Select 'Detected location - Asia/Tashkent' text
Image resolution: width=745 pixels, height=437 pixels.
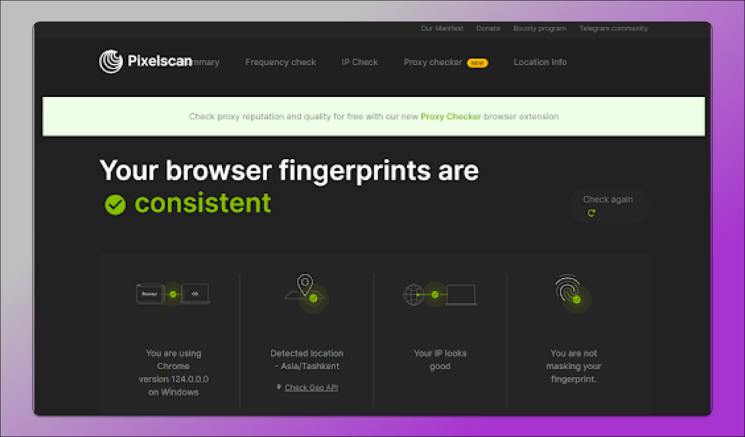[x=307, y=360]
